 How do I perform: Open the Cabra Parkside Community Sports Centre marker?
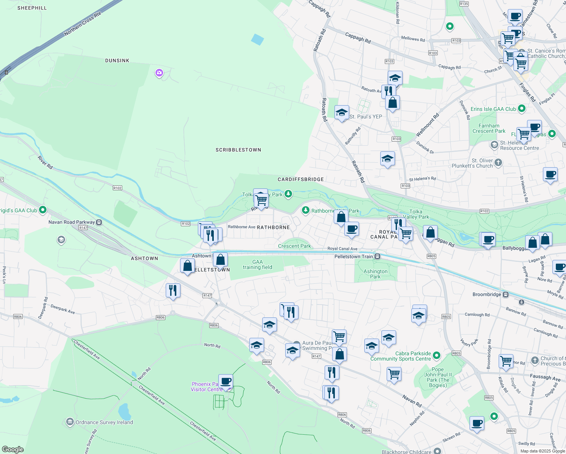[x=437, y=355]
